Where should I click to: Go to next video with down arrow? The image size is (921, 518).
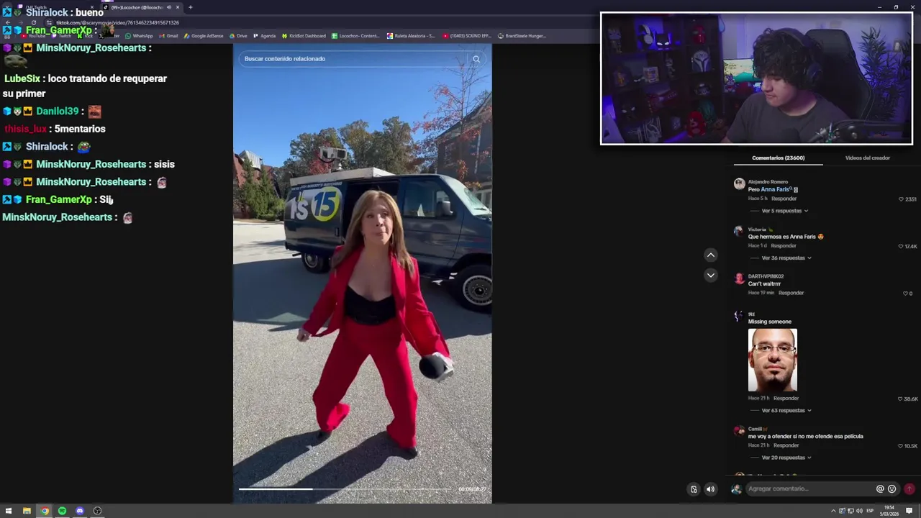pos(710,275)
